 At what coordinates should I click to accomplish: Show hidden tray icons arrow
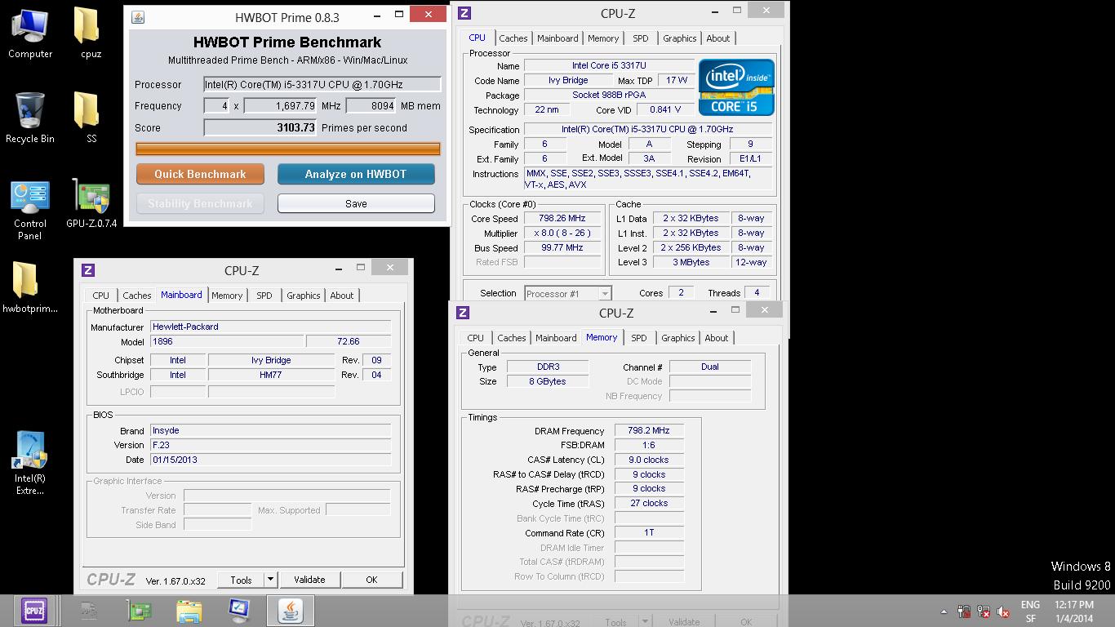944,611
